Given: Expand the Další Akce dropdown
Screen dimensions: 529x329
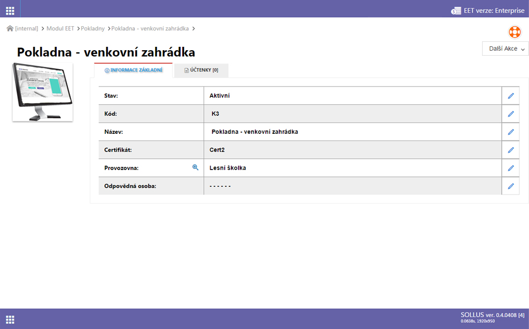Looking at the screenshot, I should click(x=506, y=49).
